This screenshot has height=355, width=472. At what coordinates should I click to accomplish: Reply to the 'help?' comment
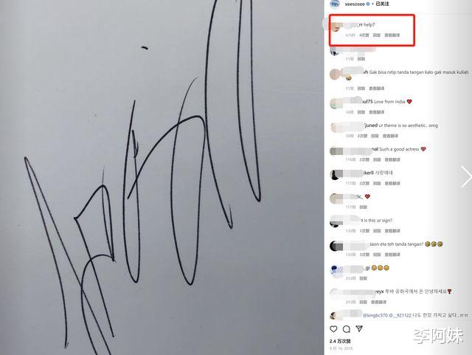click(x=377, y=35)
